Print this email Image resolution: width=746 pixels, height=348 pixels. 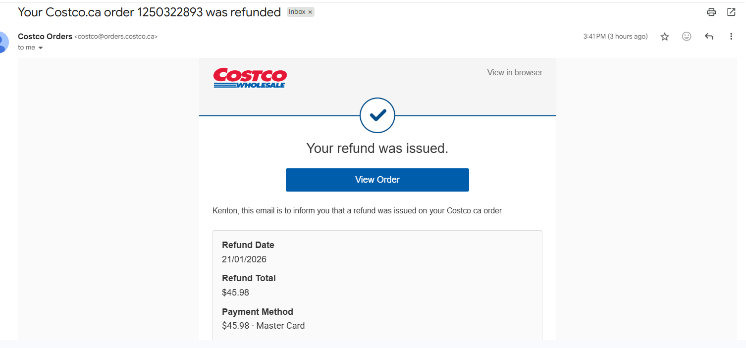pyautogui.click(x=711, y=12)
